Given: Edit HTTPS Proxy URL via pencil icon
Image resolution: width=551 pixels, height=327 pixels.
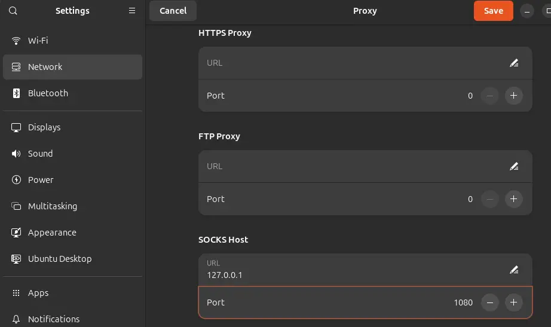Looking at the screenshot, I should point(514,63).
